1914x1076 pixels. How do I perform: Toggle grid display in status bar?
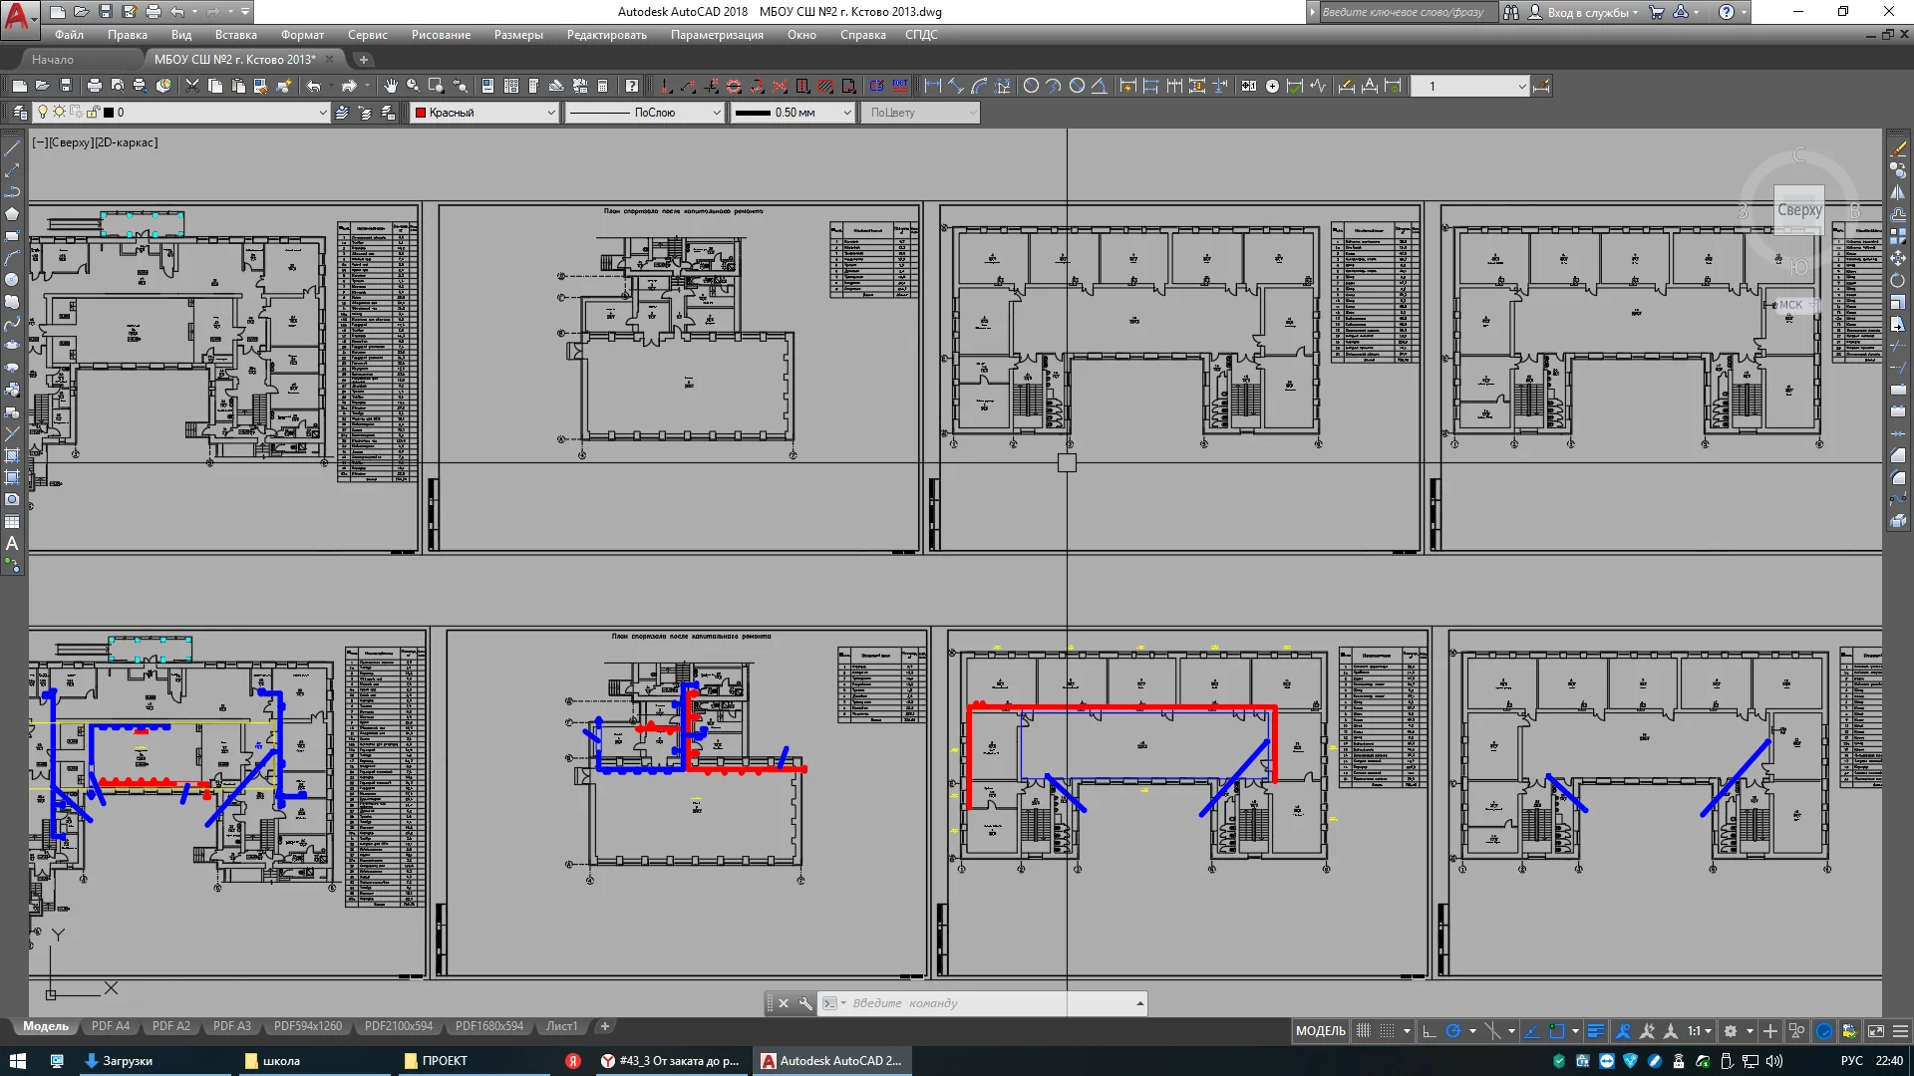1364,1031
